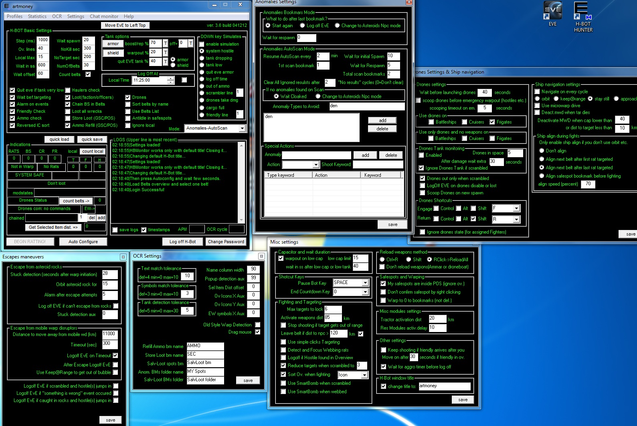Click the quick save button
Viewport: 637px width, 426px height.
pos(92,139)
